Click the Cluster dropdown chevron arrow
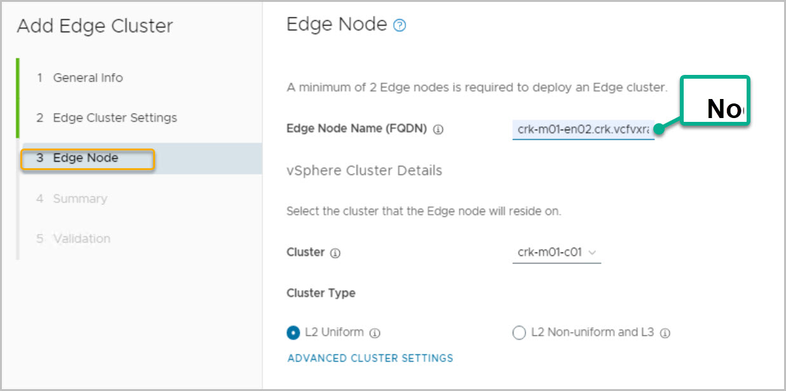786x391 pixels. (x=592, y=253)
